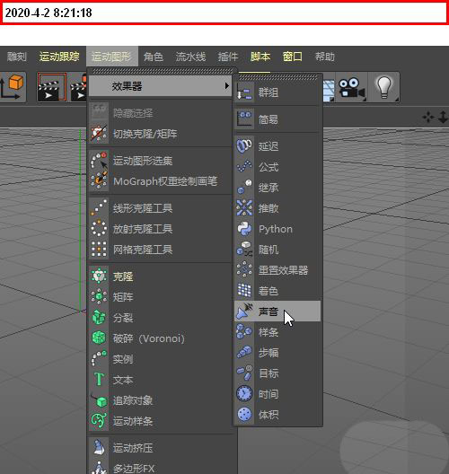
Task: Click the camera object toolbar icon
Action: [x=352, y=88]
